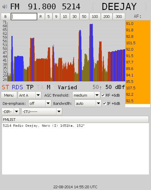The width and height of the screenshot is (151, 190).
Task: Click the RDS indicator label
Action: point(18,87)
